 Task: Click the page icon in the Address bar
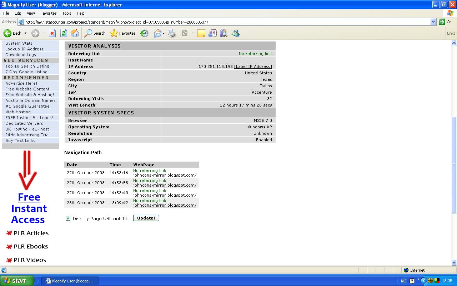(21, 22)
